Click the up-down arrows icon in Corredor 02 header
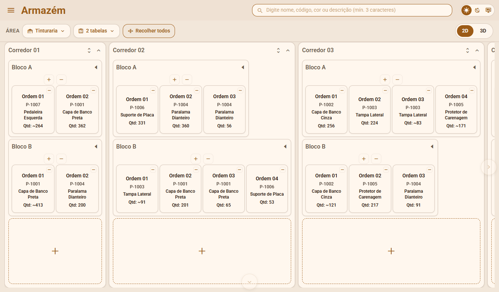This screenshot has height=292, width=499. pos(278,50)
